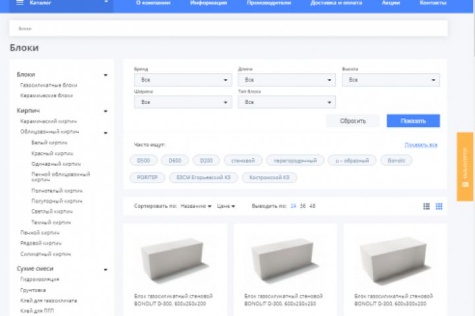
Task: Open Керамические блоки category
Action: 46,95
